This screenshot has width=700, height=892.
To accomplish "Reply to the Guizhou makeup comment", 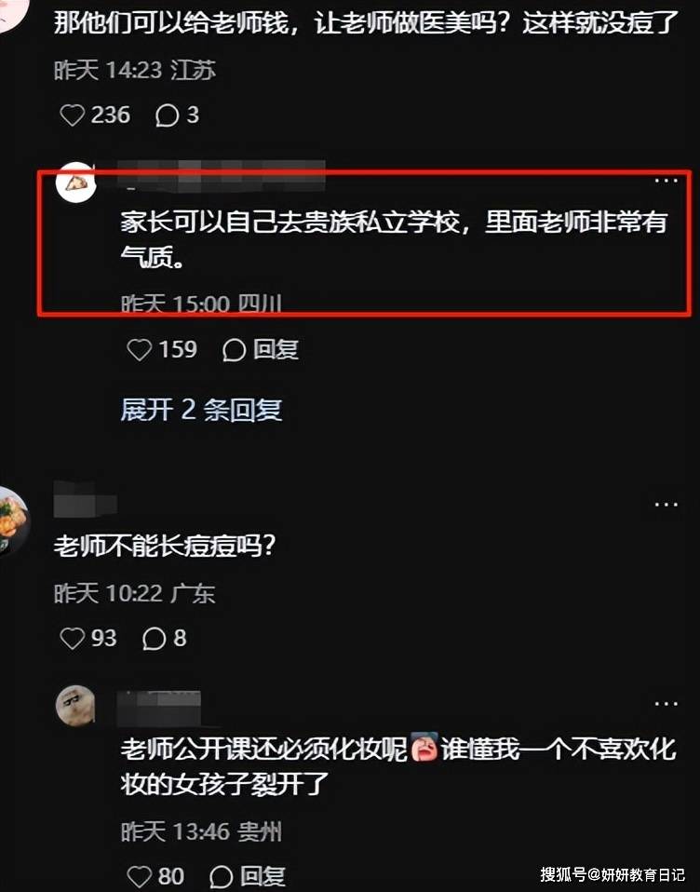I will pos(248,877).
